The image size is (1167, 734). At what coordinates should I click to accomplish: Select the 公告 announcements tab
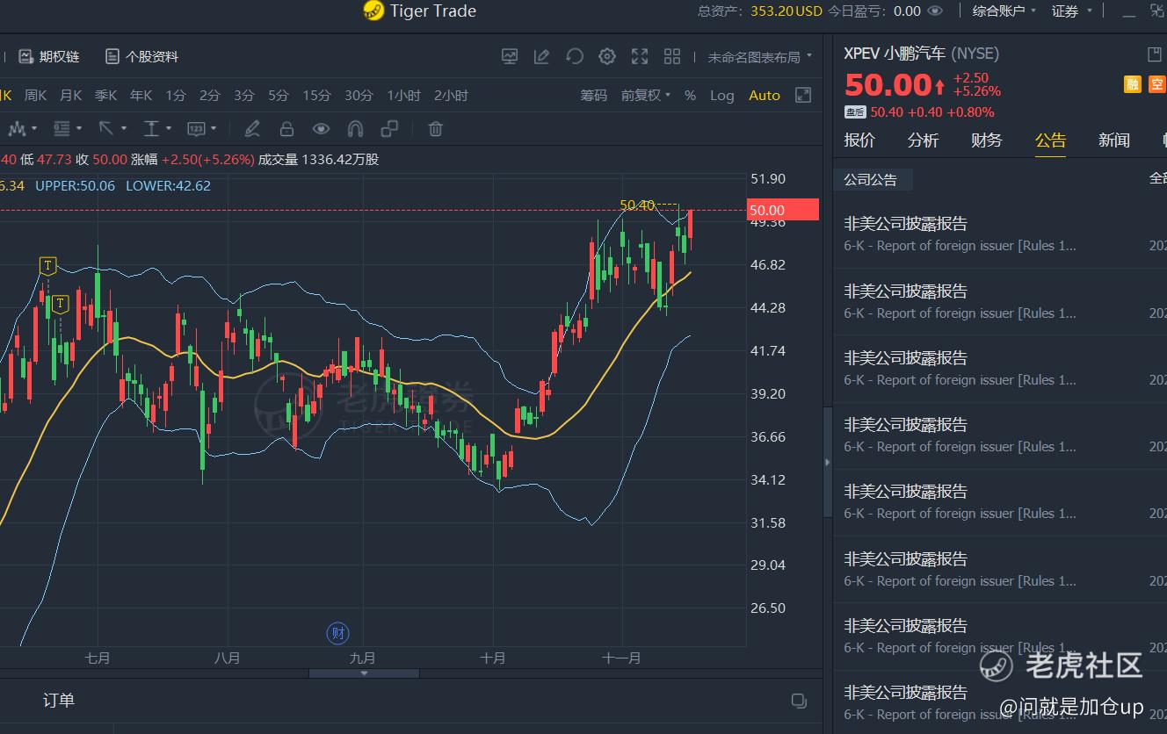1050,140
